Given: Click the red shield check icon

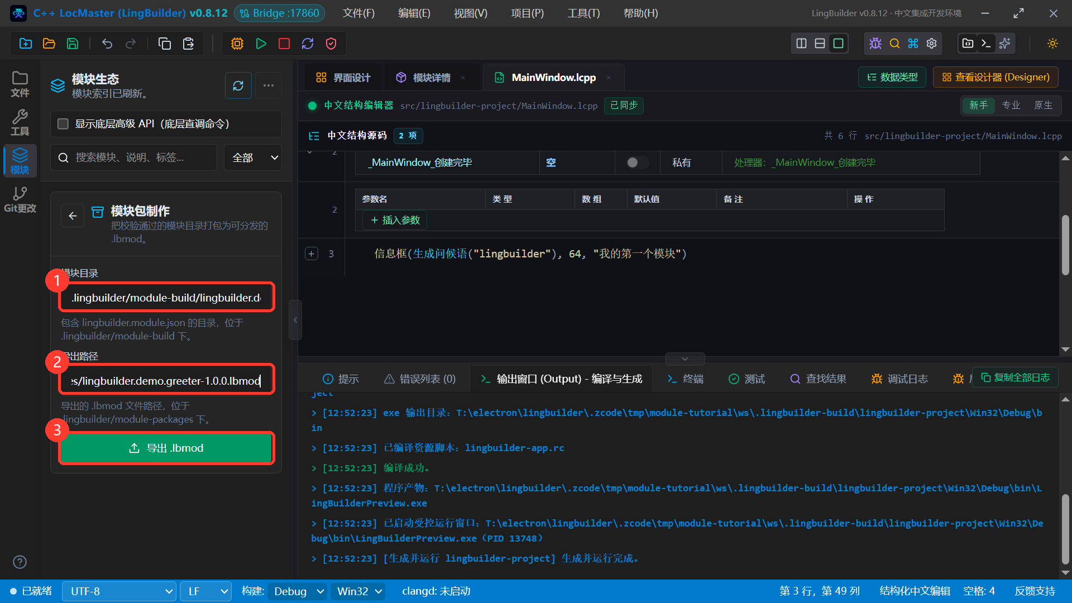Looking at the screenshot, I should [x=331, y=44].
